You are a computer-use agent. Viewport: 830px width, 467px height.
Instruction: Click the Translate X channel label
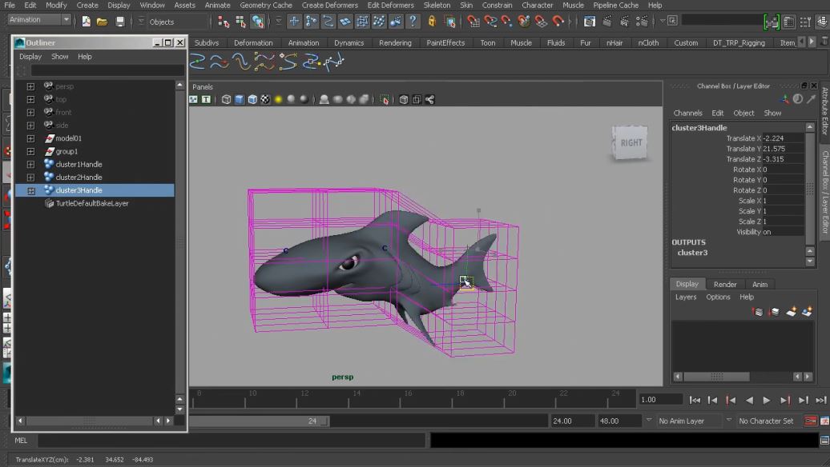tap(743, 138)
